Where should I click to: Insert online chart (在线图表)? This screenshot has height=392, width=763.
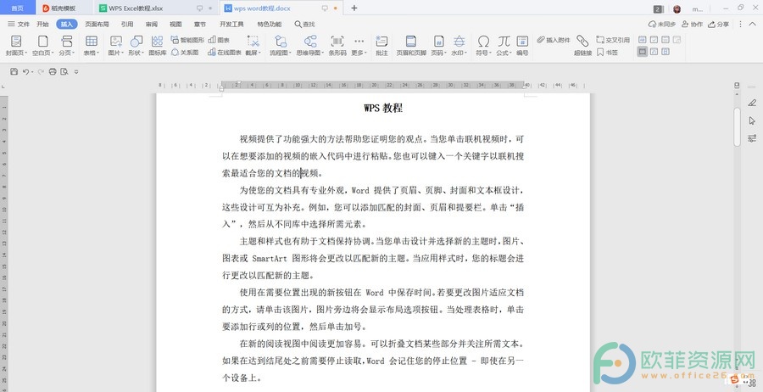[225, 53]
